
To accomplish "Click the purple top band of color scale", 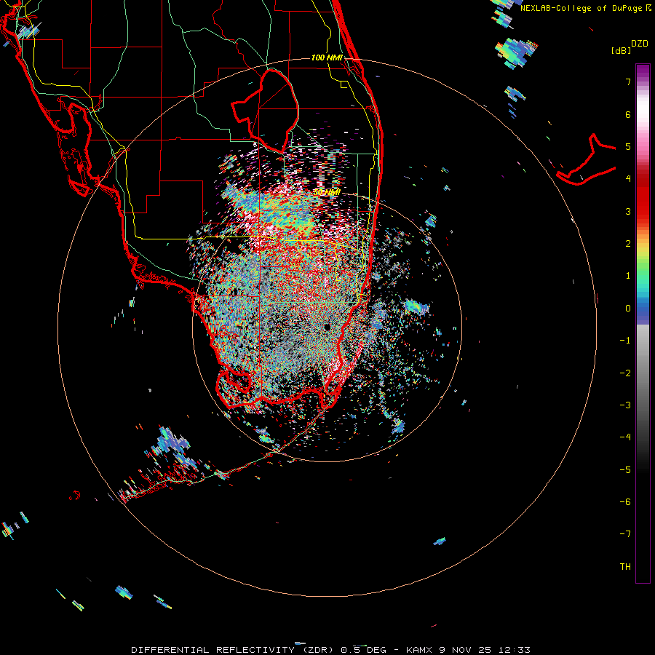I will (643, 71).
